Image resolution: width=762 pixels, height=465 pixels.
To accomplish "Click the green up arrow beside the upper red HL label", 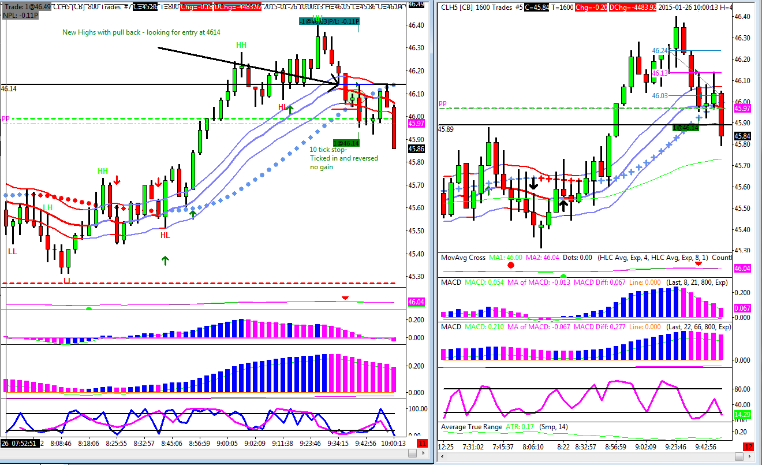I will pyautogui.click(x=290, y=109).
